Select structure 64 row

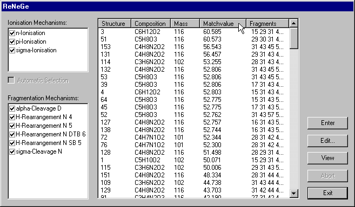click(x=194, y=100)
